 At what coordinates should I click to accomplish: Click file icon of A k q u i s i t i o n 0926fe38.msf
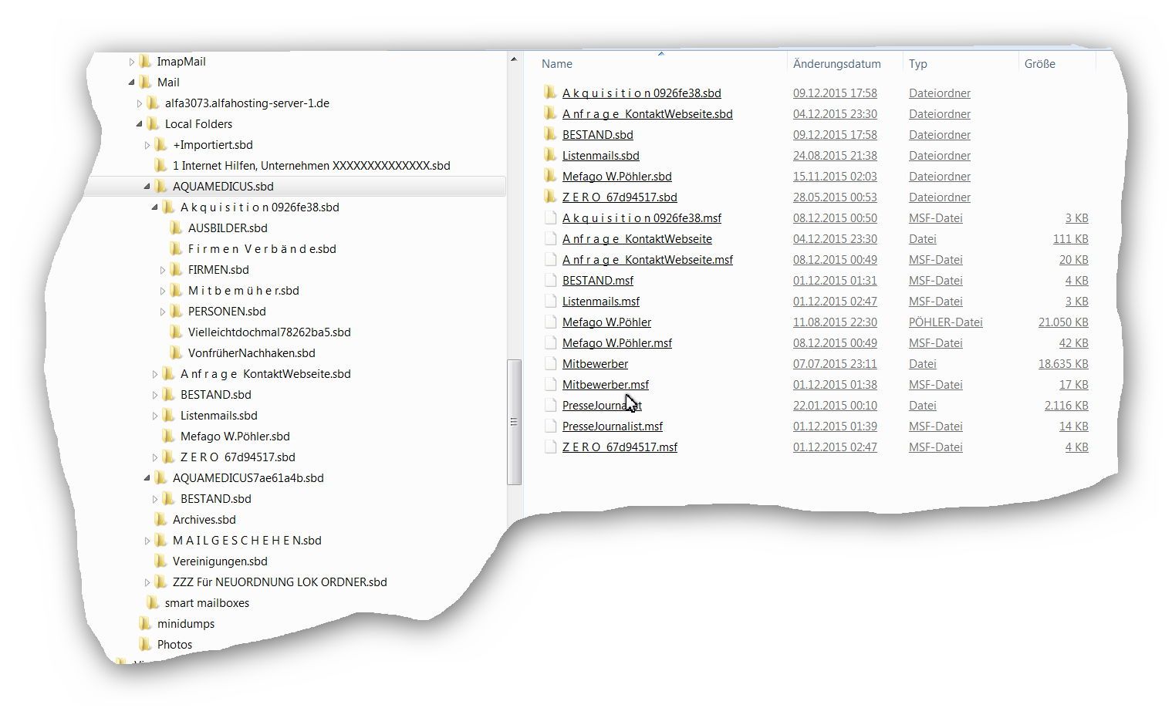point(550,217)
